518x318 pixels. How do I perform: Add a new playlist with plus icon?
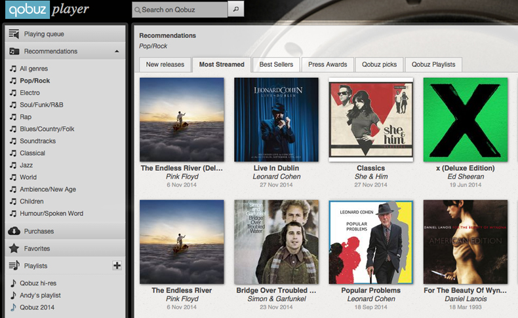point(117,266)
